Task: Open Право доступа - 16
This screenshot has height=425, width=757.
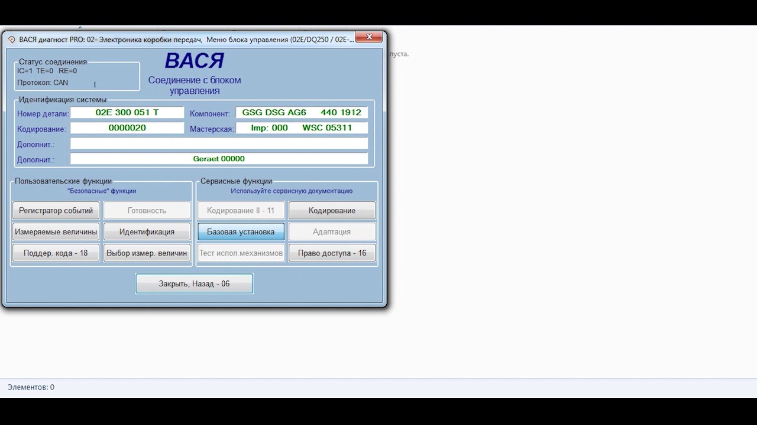Action: [332, 253]
